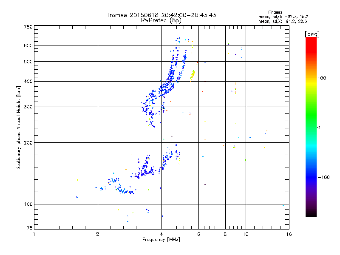The width and height of the screenshot is (340, 255).
Task: Click the colorbar's '0' tick label
Action: click(x=319, y=128)
